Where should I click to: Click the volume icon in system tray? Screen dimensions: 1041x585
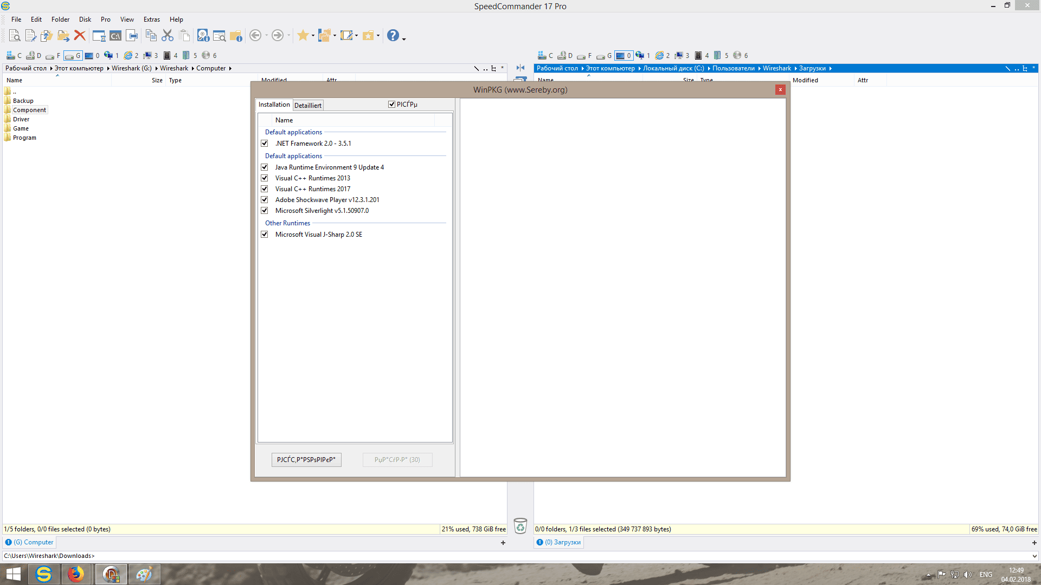click(968, 575)
